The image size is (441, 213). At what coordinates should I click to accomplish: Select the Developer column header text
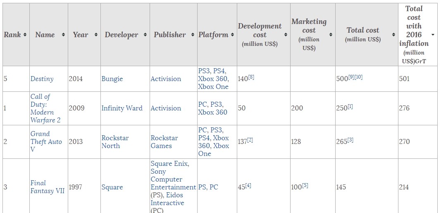click(122, 35)
